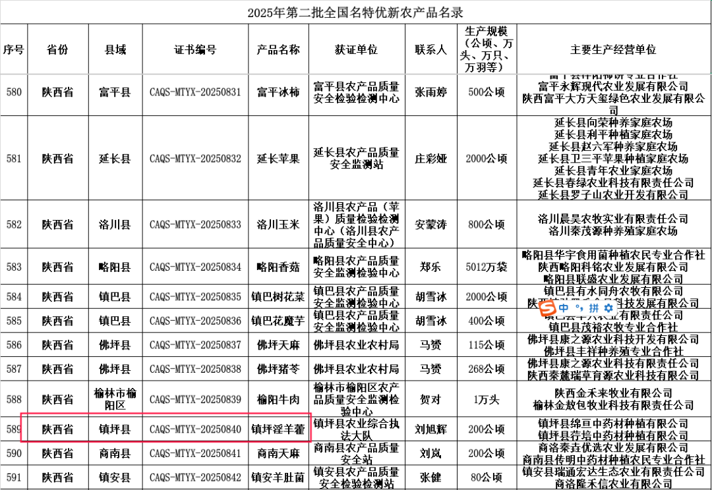Select the 延长县 county cell

click(115, 158)
